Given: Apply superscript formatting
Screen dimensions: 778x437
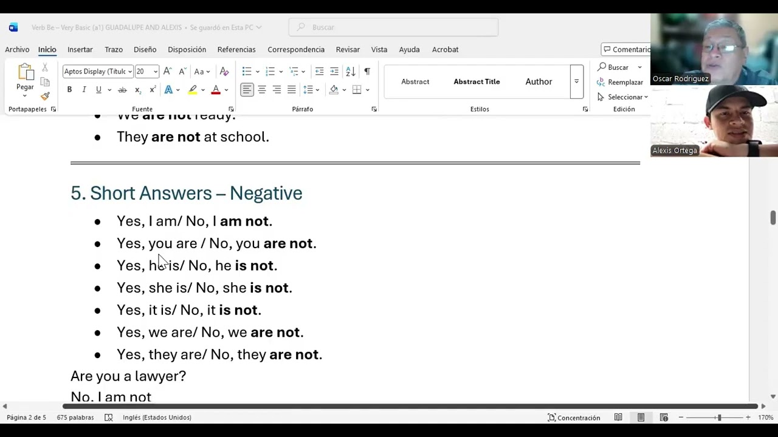Looking at the screenshot, I should point(153,90).
